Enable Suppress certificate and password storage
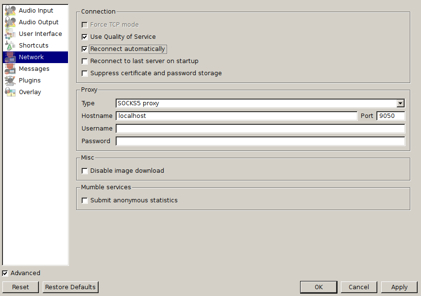The image size is (421, 296). pos(85,73)
